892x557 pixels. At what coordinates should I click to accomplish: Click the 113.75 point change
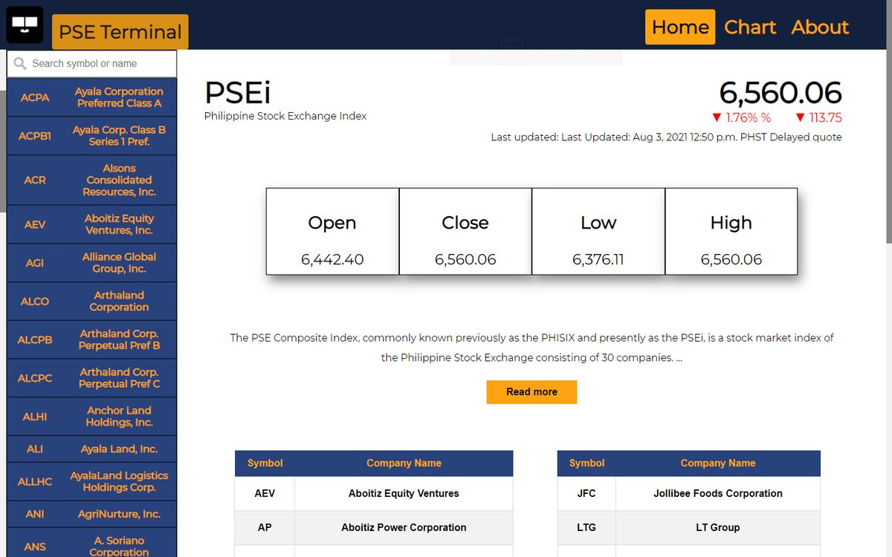click(818, 117)
